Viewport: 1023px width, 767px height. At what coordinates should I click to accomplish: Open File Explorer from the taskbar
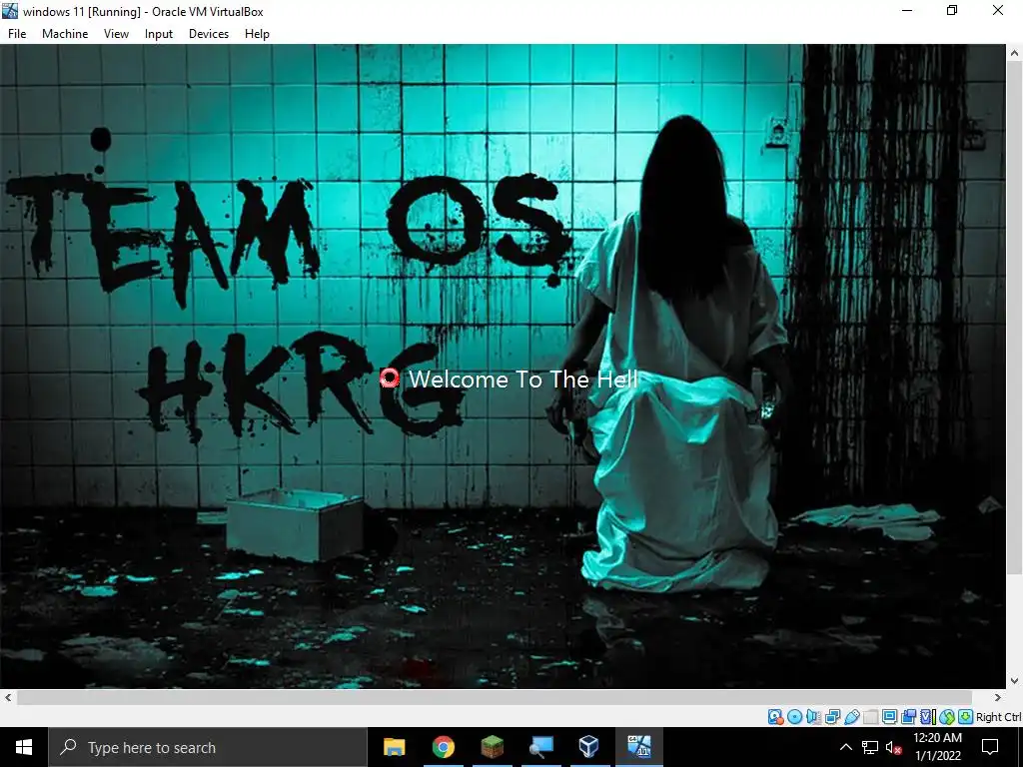(394, 747)
